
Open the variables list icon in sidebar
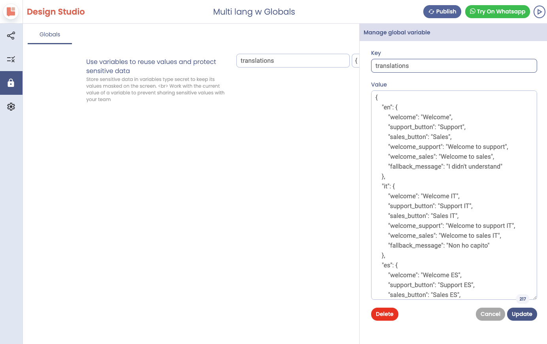[x=11, y=59]
